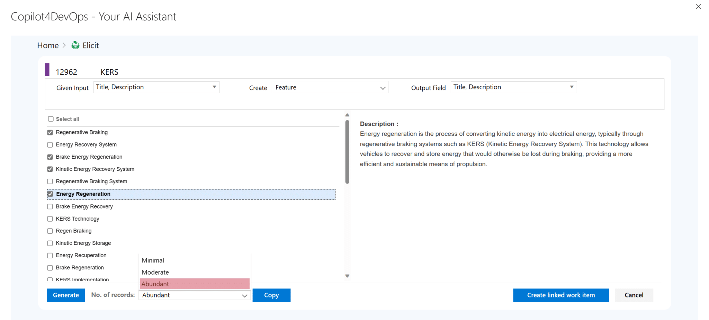The image size is (709, 320).
Task: Expand the Output Field dropdown
Action: [571, 87]
